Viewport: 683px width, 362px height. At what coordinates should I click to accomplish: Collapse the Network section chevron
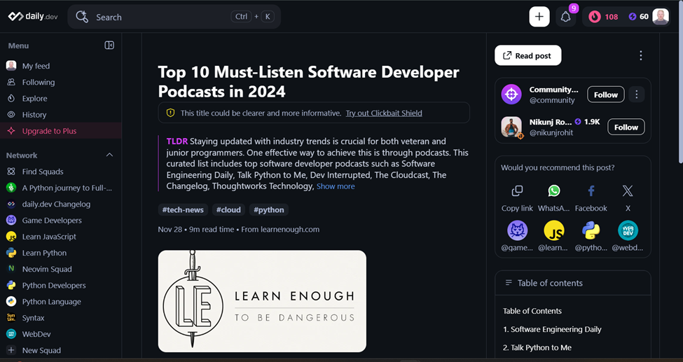click(x=109, y=155)
